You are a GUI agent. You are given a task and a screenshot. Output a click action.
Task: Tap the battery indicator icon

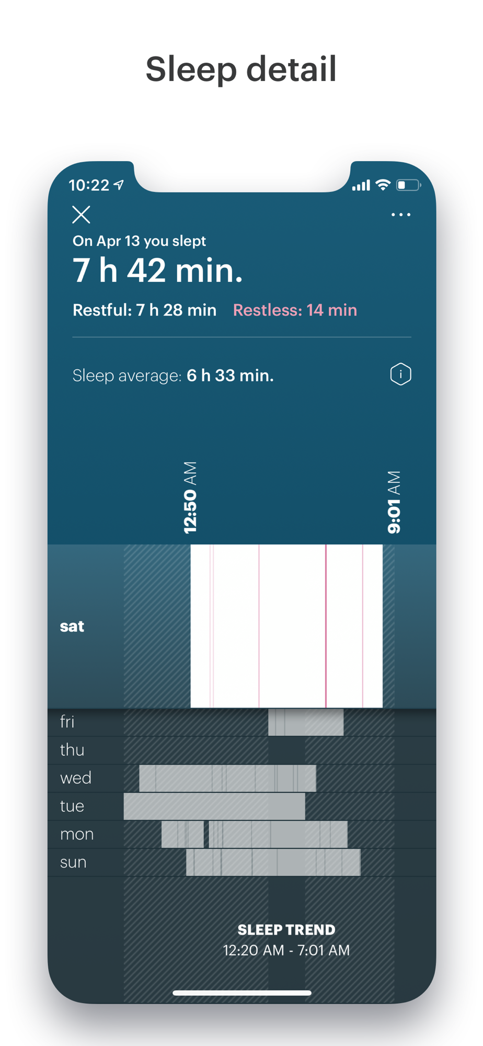(x=409, y=185)
